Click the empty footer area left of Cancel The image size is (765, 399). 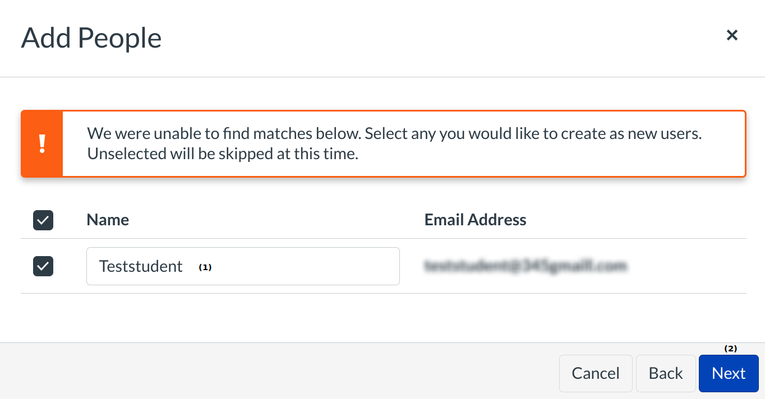pos(280,371)
